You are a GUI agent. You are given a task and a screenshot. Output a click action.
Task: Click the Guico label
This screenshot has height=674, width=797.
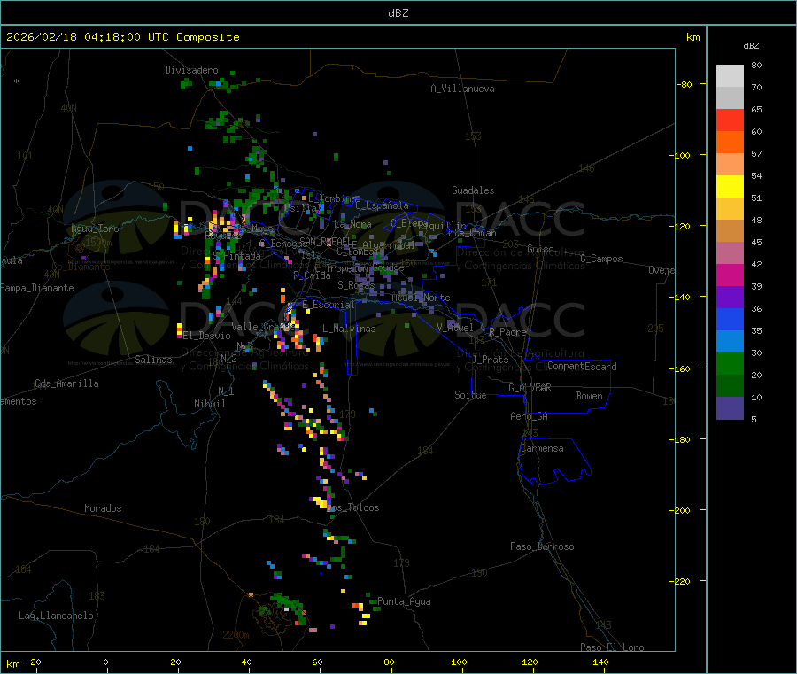(540, 249)
